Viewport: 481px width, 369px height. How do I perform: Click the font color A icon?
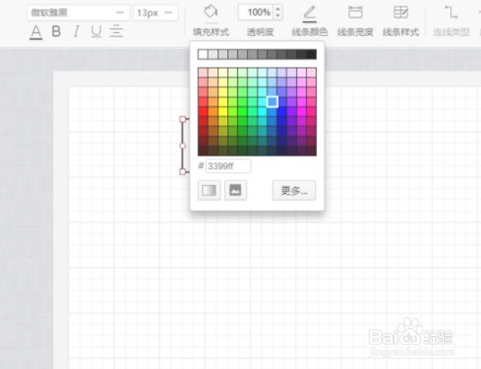point(36,32)
